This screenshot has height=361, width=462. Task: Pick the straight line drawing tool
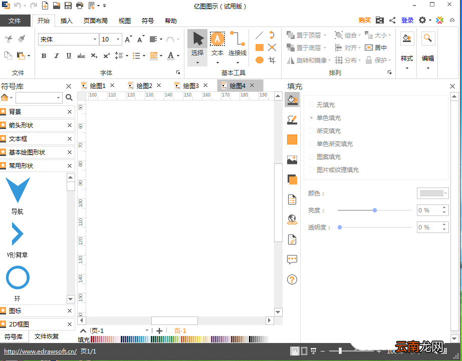[259, 35]
